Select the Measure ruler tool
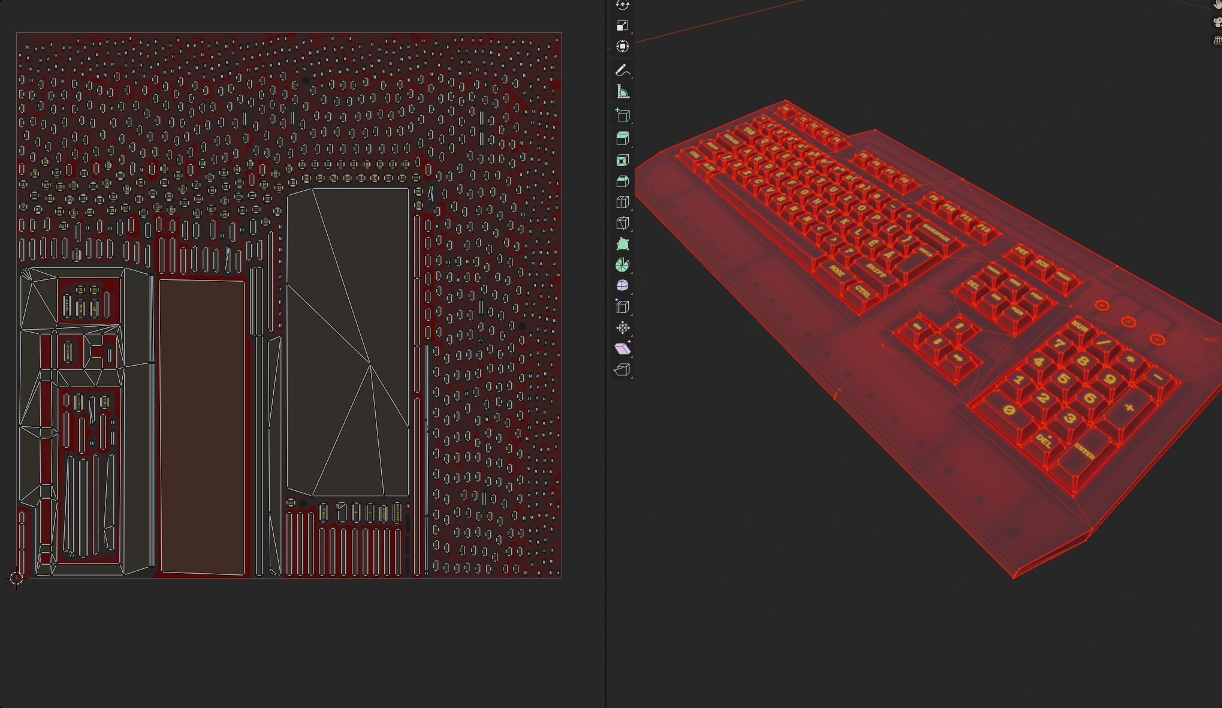The image size is (1222, 708). click(x=623, y=92)
